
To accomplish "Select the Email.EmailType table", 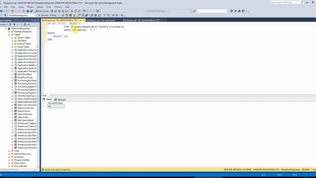I will (x=25, y=78).
